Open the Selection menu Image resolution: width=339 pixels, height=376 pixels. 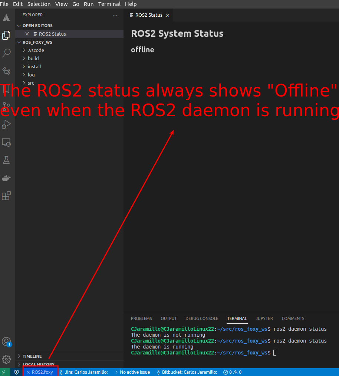(x=39, y=4)
